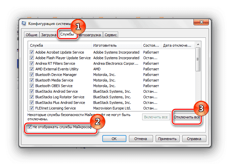230x166 pixels.
Task: Sort list by Служба column header
Action: (59, 45)
